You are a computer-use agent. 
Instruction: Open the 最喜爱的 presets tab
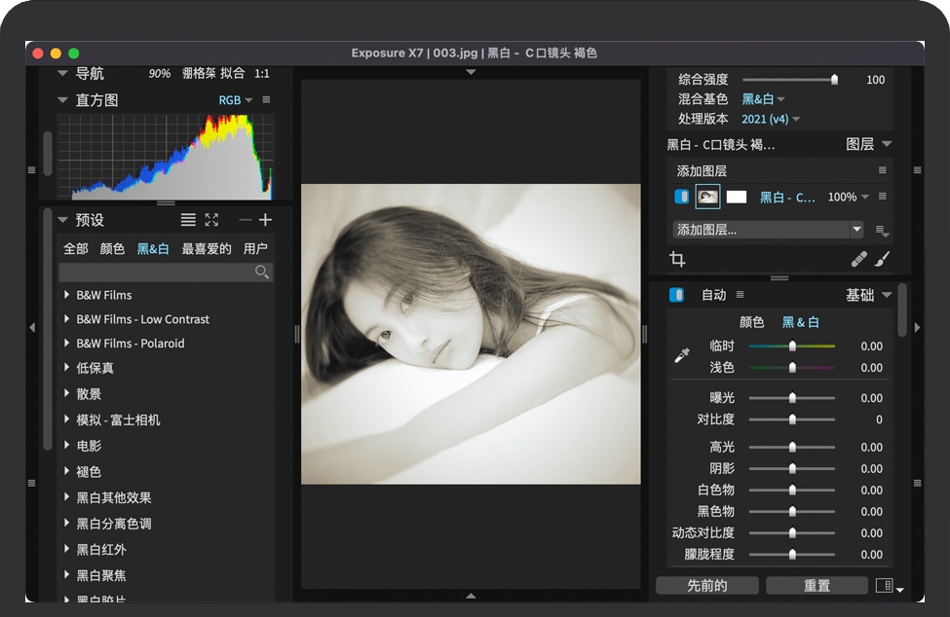click(x=207, y=248)
